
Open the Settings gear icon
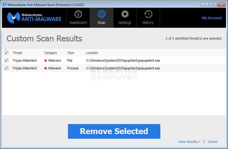[125, 14]
